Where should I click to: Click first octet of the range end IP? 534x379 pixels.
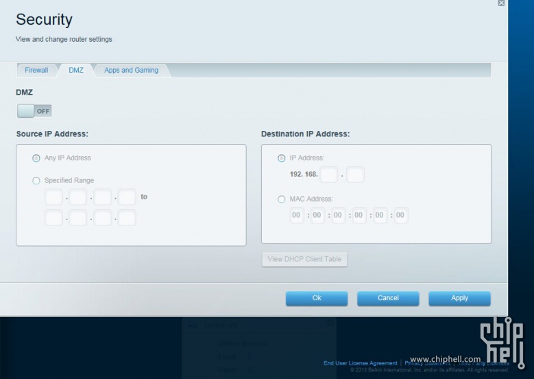pos(53,217)
